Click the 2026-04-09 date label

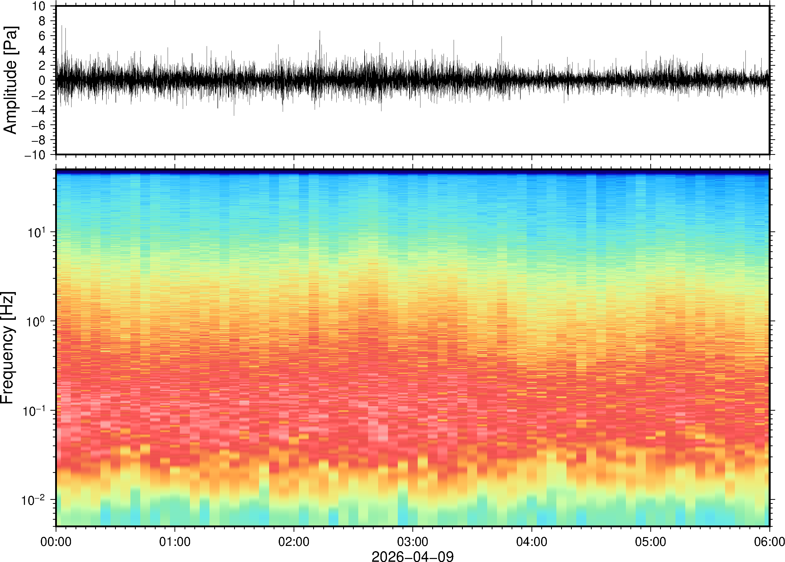[412, 556]
